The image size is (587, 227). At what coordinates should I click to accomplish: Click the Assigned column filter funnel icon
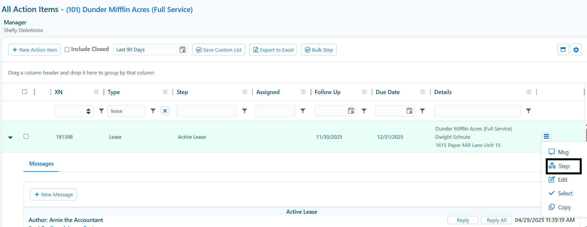[x=303, y=111]
